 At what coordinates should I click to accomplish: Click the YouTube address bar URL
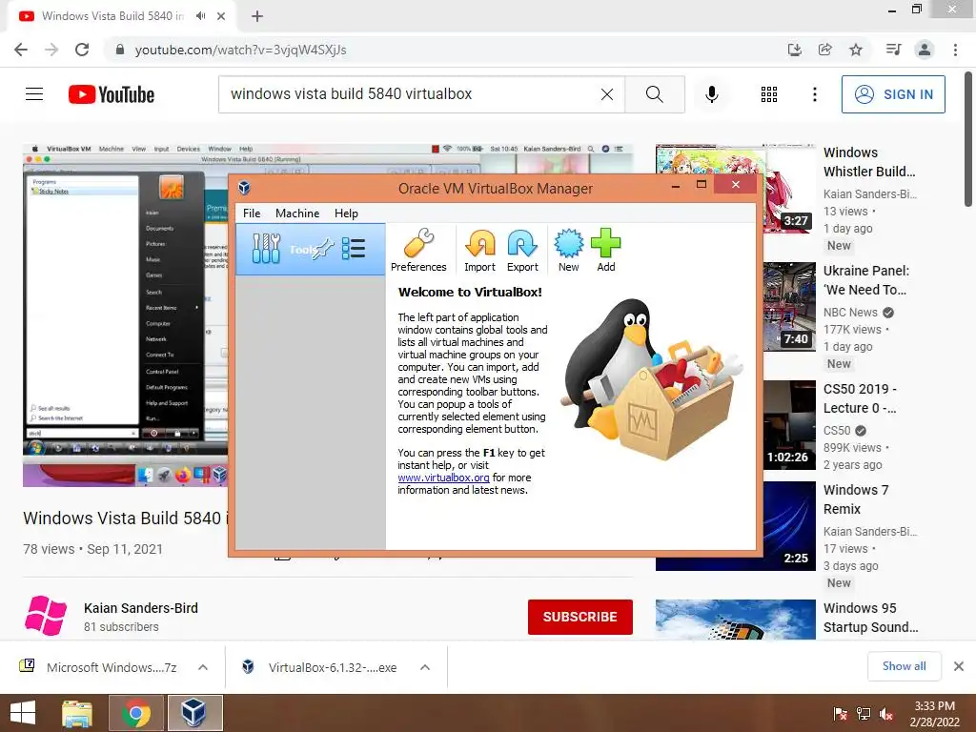tap(240, 50)
